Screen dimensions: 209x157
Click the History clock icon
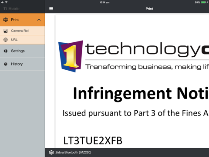pos(6,64)
